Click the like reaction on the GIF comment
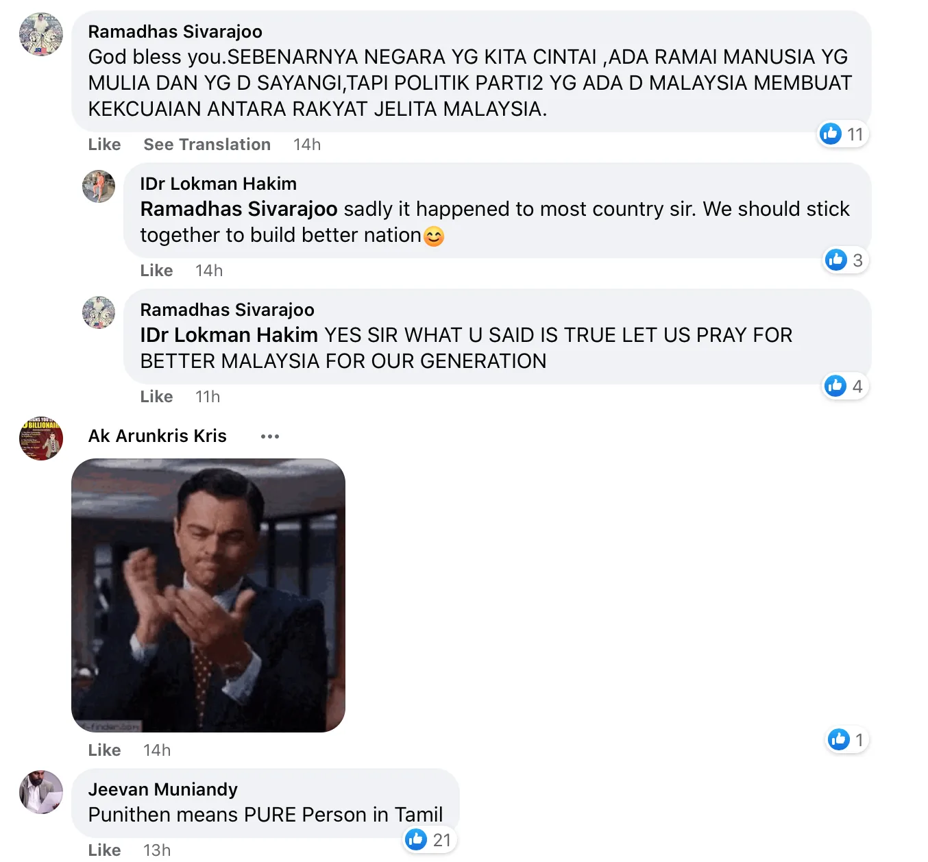The height and width of the screenshot is (862, 928). 847,740
